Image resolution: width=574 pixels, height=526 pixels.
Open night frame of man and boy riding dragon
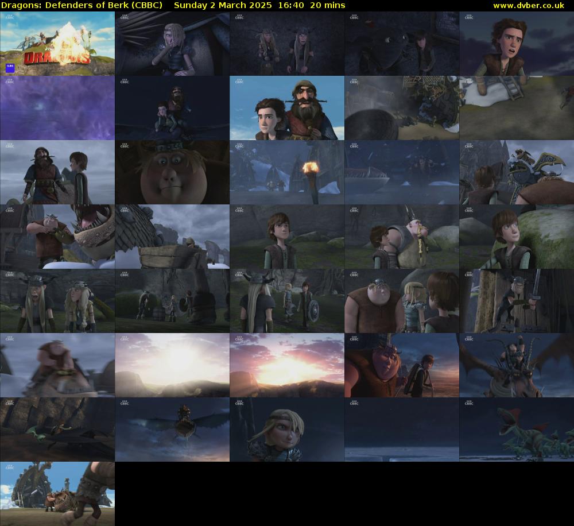172,108
